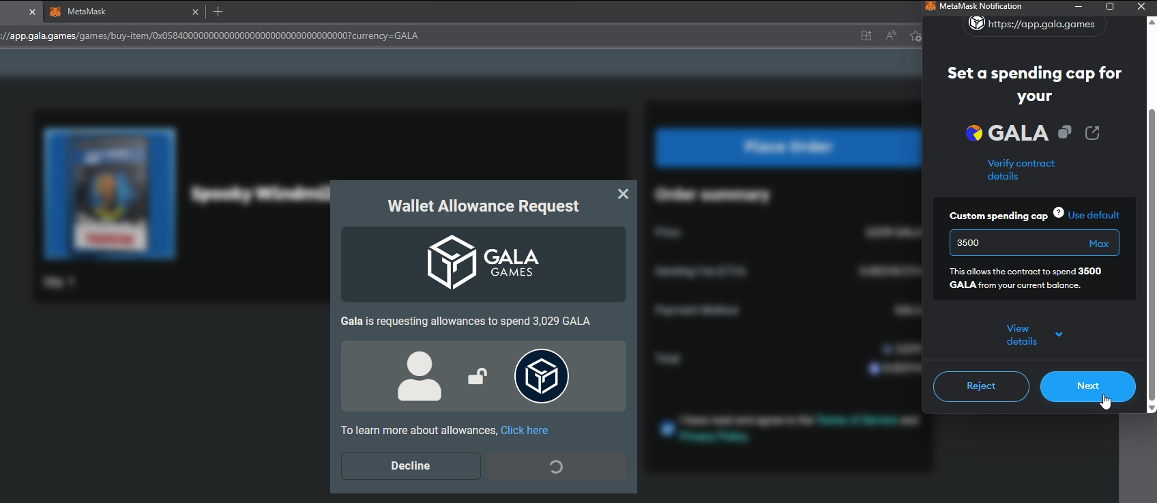1157x503 pixels.
Task: Open Verify contract details link
Action: tap(1021, 169)
